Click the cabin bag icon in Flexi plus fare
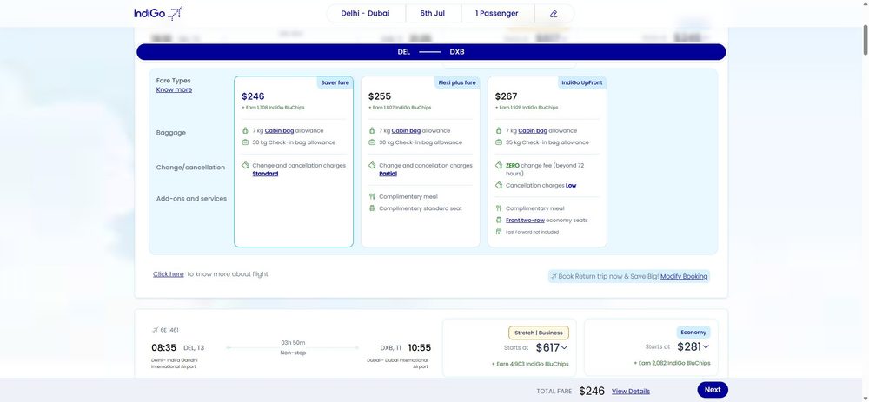 click(373, 131)
